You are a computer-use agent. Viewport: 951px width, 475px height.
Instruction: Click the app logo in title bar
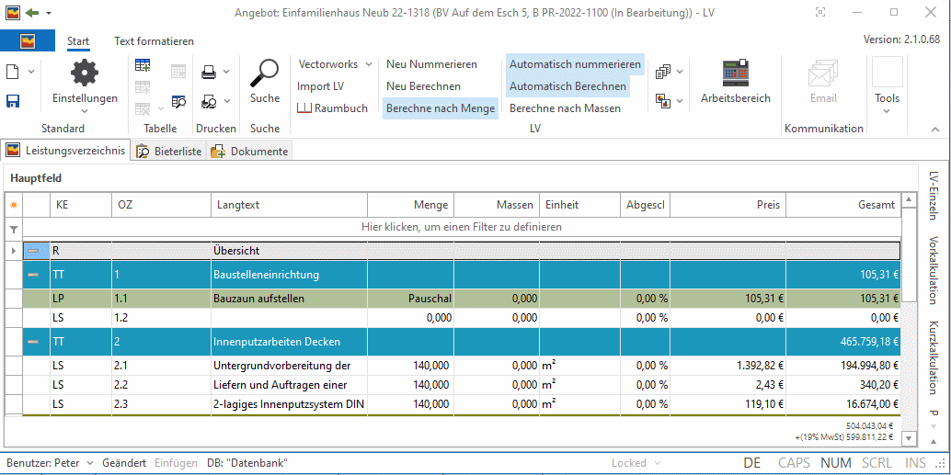(13, 12)
